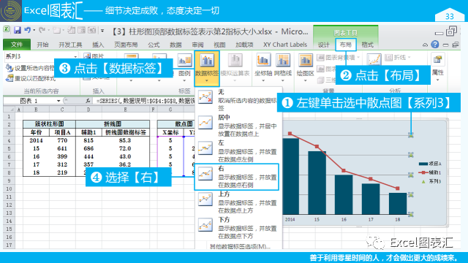Switch to the 布局 (Layout) ribbon tab

(346, 45)
